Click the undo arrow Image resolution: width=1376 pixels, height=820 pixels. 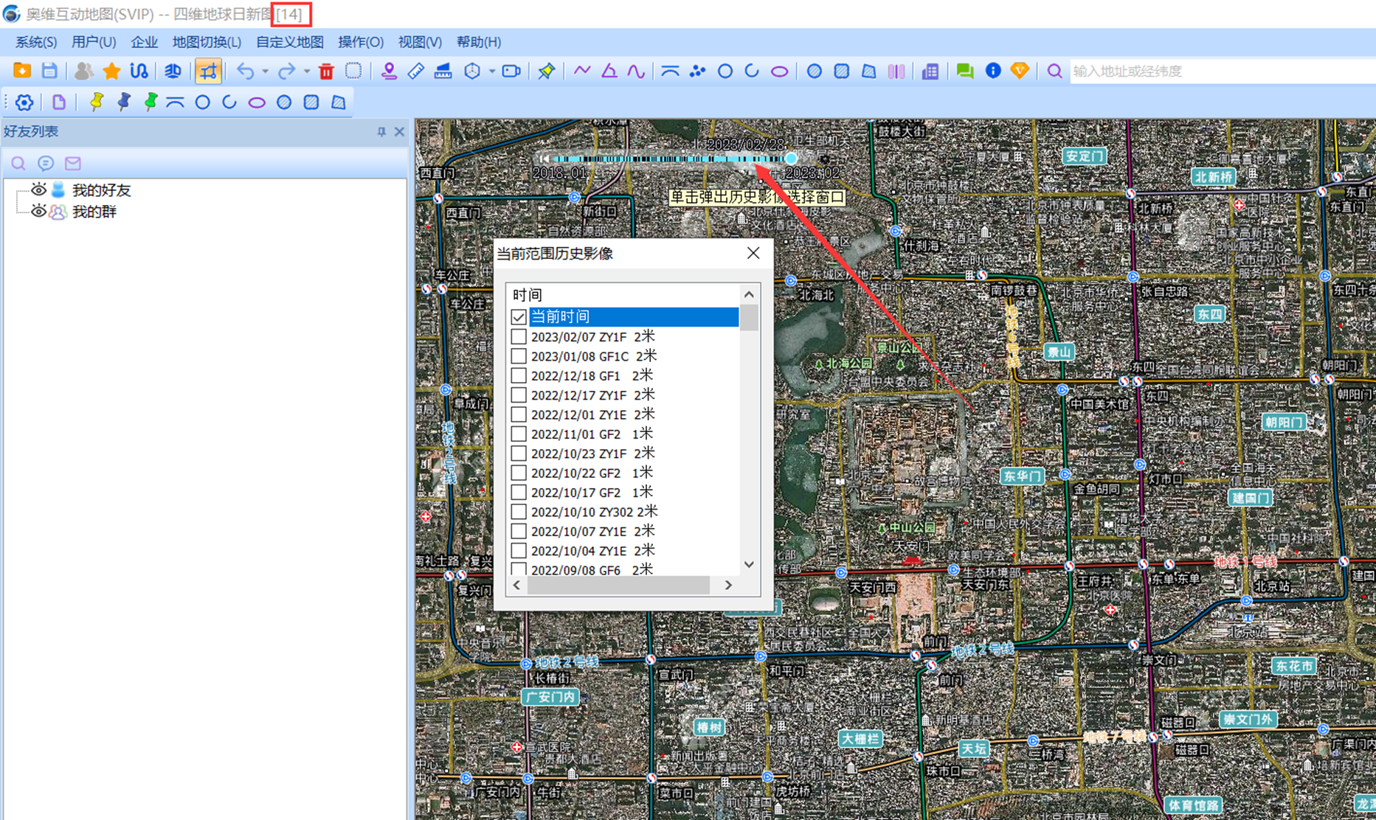pyautogui.click(x=245, y=71)
